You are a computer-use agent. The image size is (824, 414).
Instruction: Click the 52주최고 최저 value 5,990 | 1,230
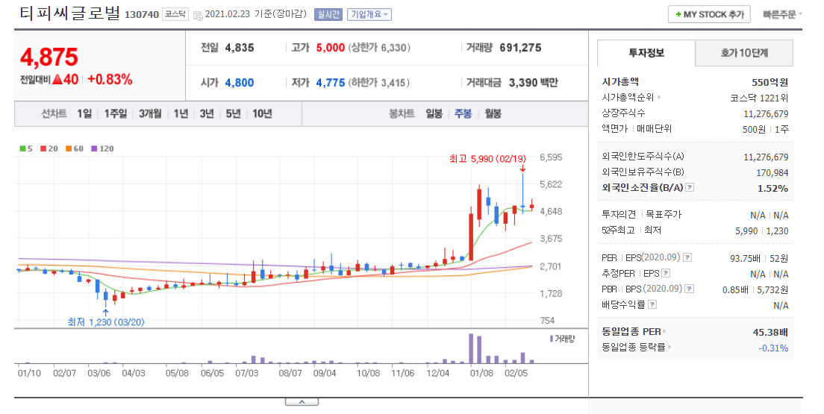click(x=762, y=230)
